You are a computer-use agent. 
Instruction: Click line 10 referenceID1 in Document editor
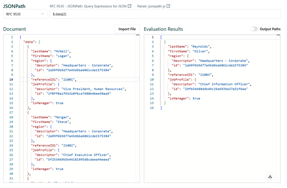pyautogui.click(x=79, y=79)
